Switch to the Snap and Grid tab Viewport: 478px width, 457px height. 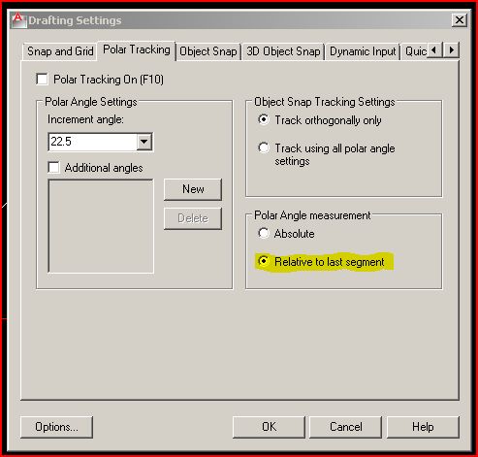[60, 51]
